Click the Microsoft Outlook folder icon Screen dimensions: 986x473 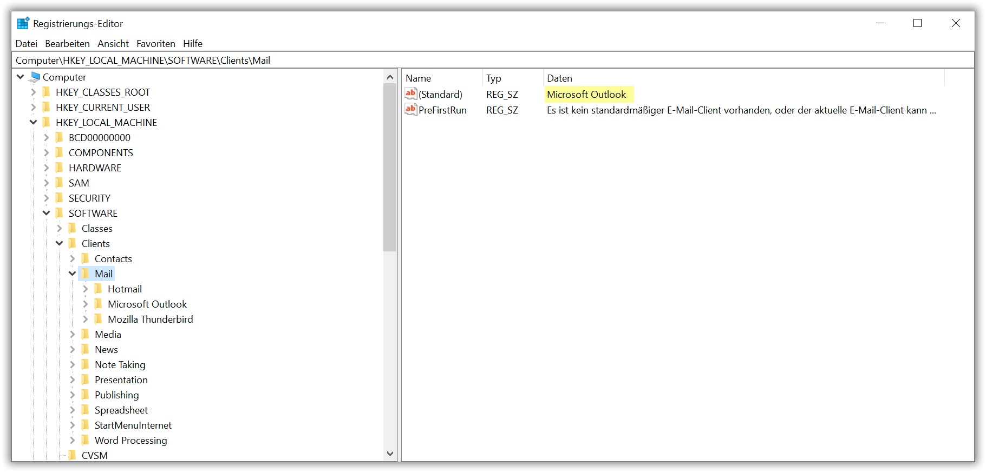[x=98, y=304]
